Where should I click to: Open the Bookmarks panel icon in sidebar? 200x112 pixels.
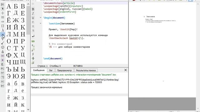click(2, 9)
